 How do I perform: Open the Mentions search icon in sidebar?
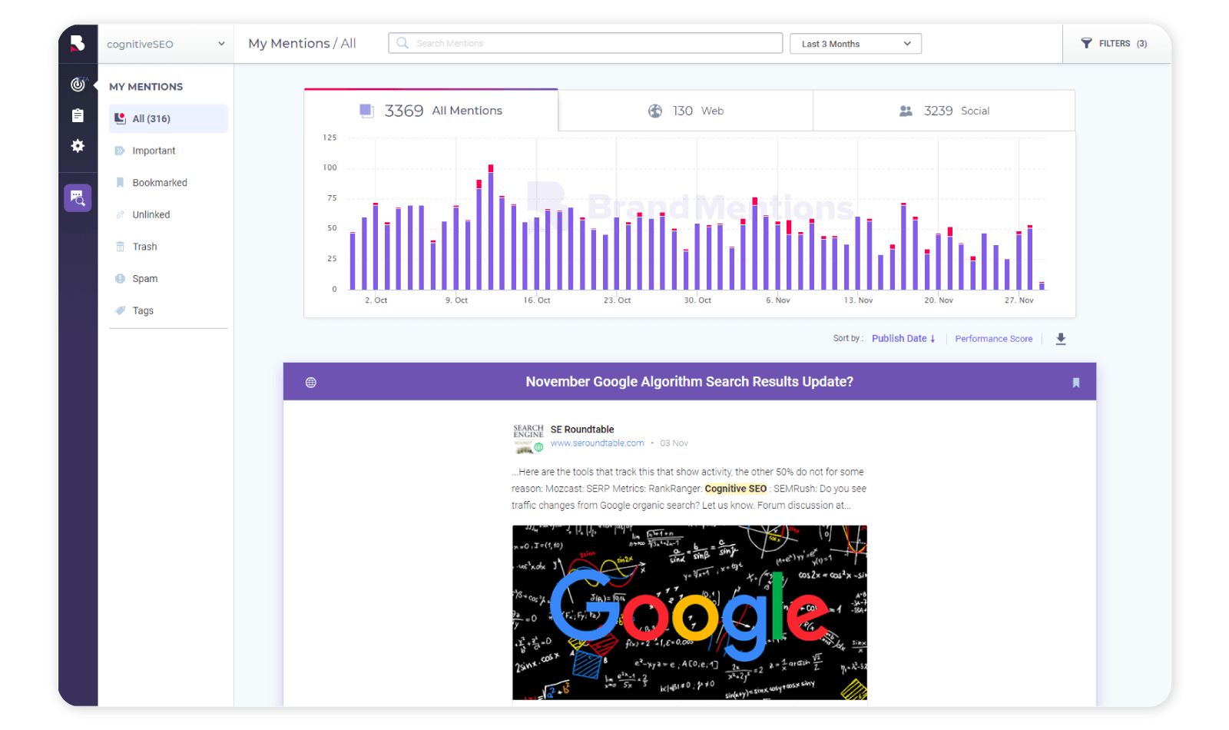click(78, 197)
